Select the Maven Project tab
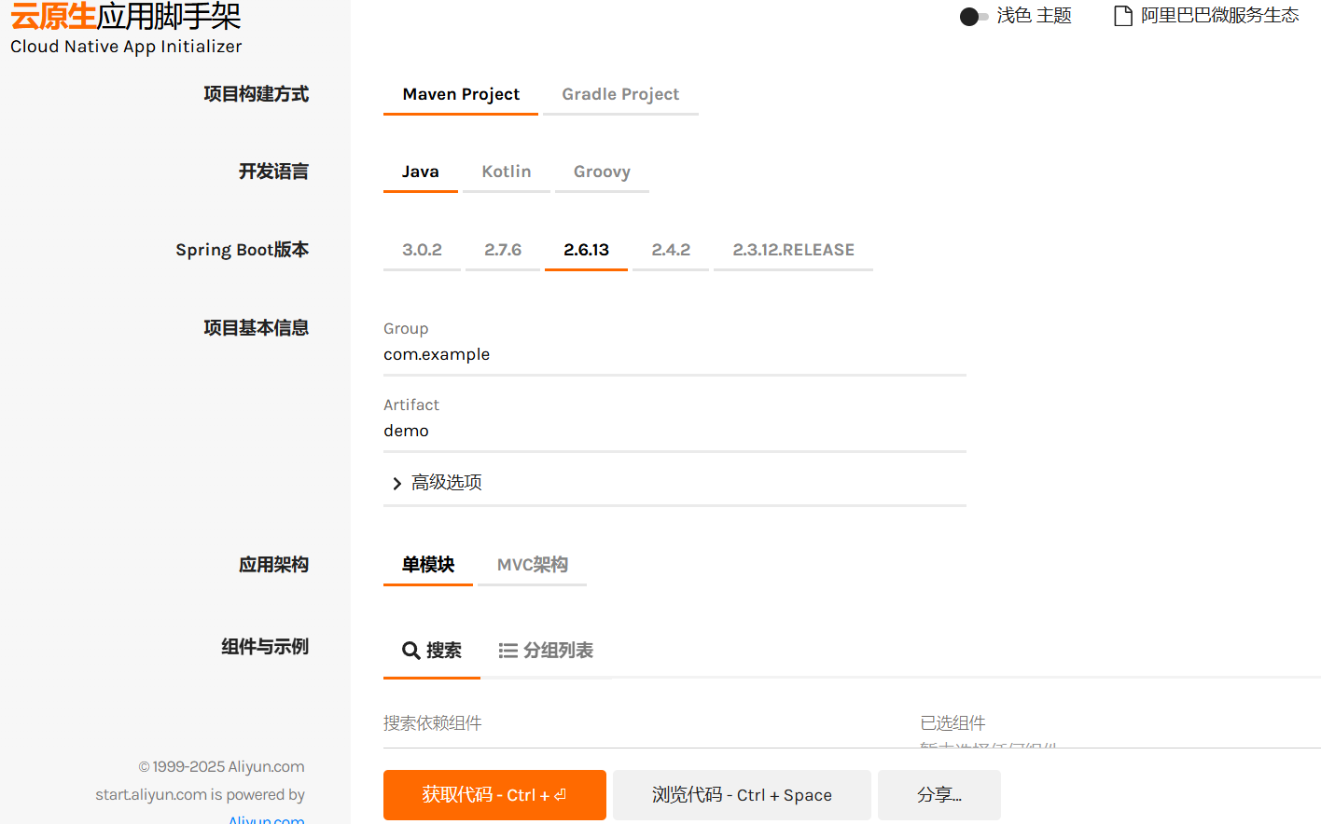 coord(461,94)
